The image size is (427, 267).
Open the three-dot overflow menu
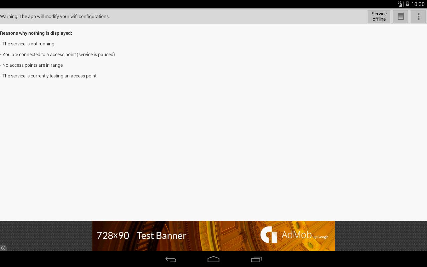[418, 16]
